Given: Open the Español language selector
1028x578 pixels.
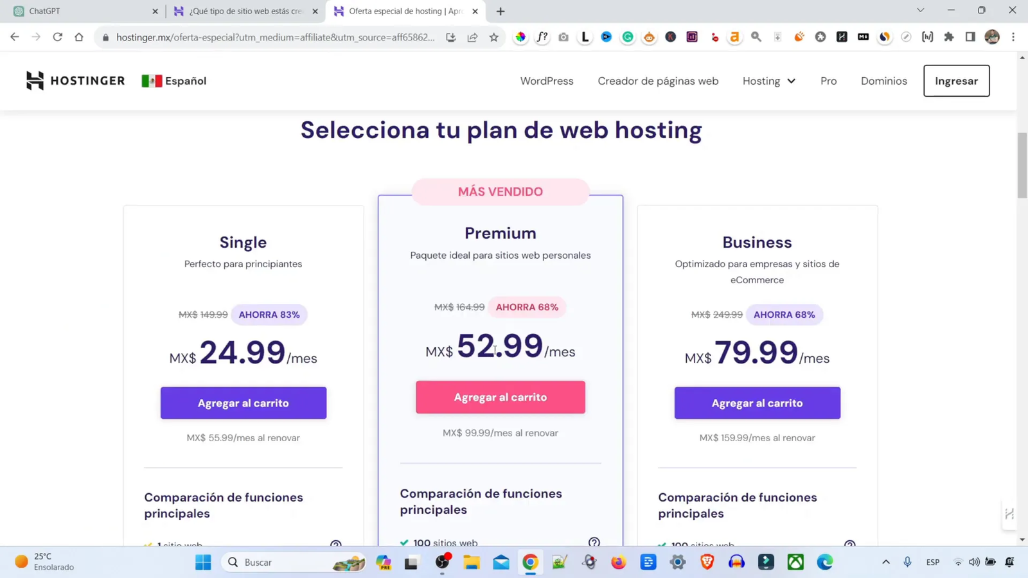Looking at the screenshot, I should [x=173, y=81].
